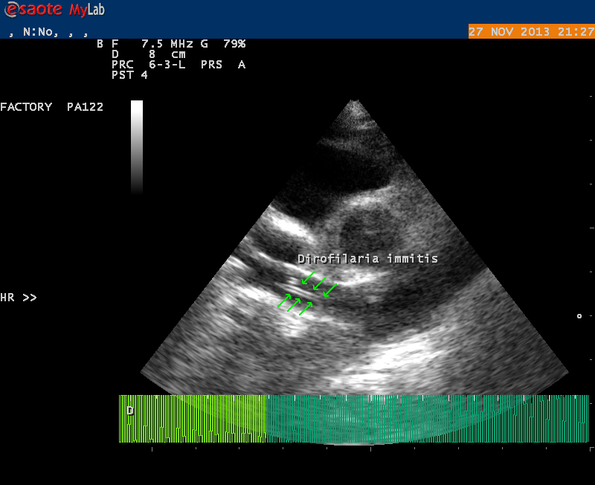Click the bright green cine bar segment
595x485 pixels.
pos(193,419)
